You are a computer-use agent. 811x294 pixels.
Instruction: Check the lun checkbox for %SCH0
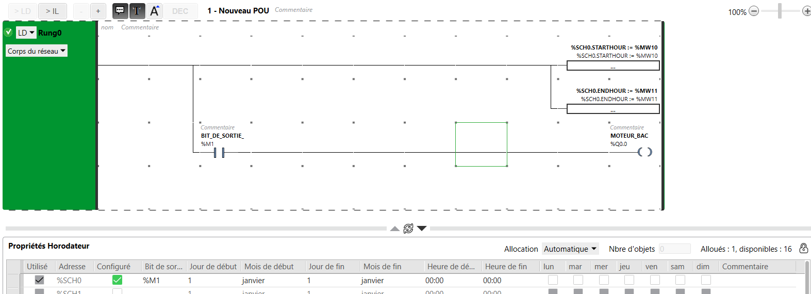pyautogui.click(x=553, y=280)
